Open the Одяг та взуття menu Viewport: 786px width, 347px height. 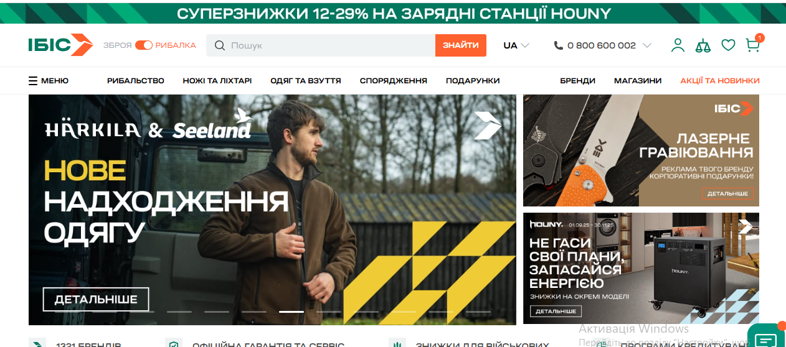click(306, 81)
